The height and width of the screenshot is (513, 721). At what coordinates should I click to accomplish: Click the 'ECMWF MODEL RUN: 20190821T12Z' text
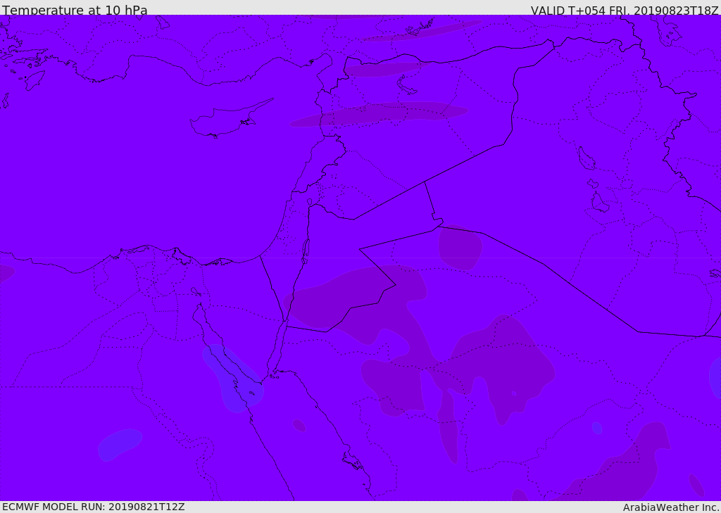(94, 507)
